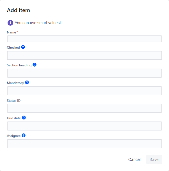
Task: Click the Status ID label
Action: pos(14,100)
